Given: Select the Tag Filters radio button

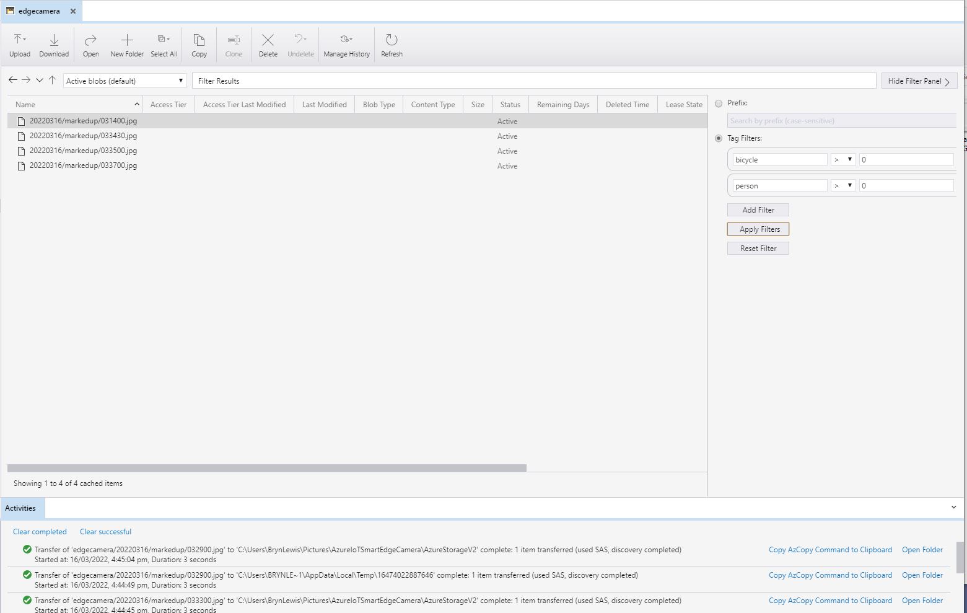Looking at the screenshot, I should (x=719, y=138).
